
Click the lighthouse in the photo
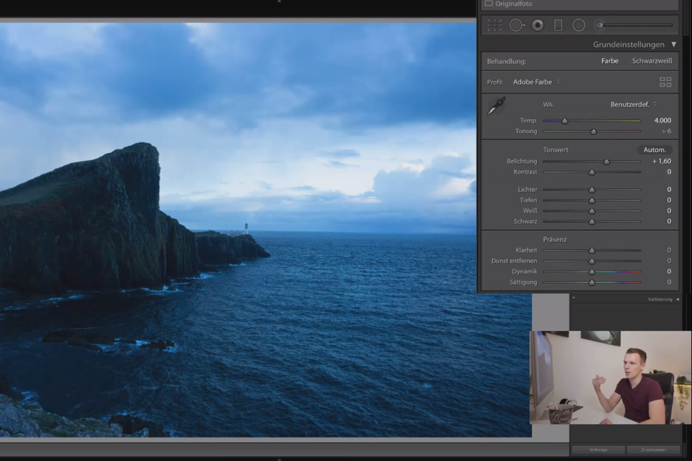coord(246,228)
